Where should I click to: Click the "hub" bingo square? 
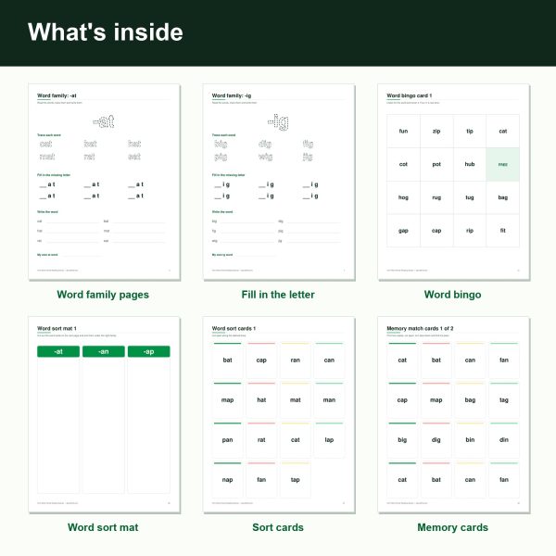(x=470, y=165)
